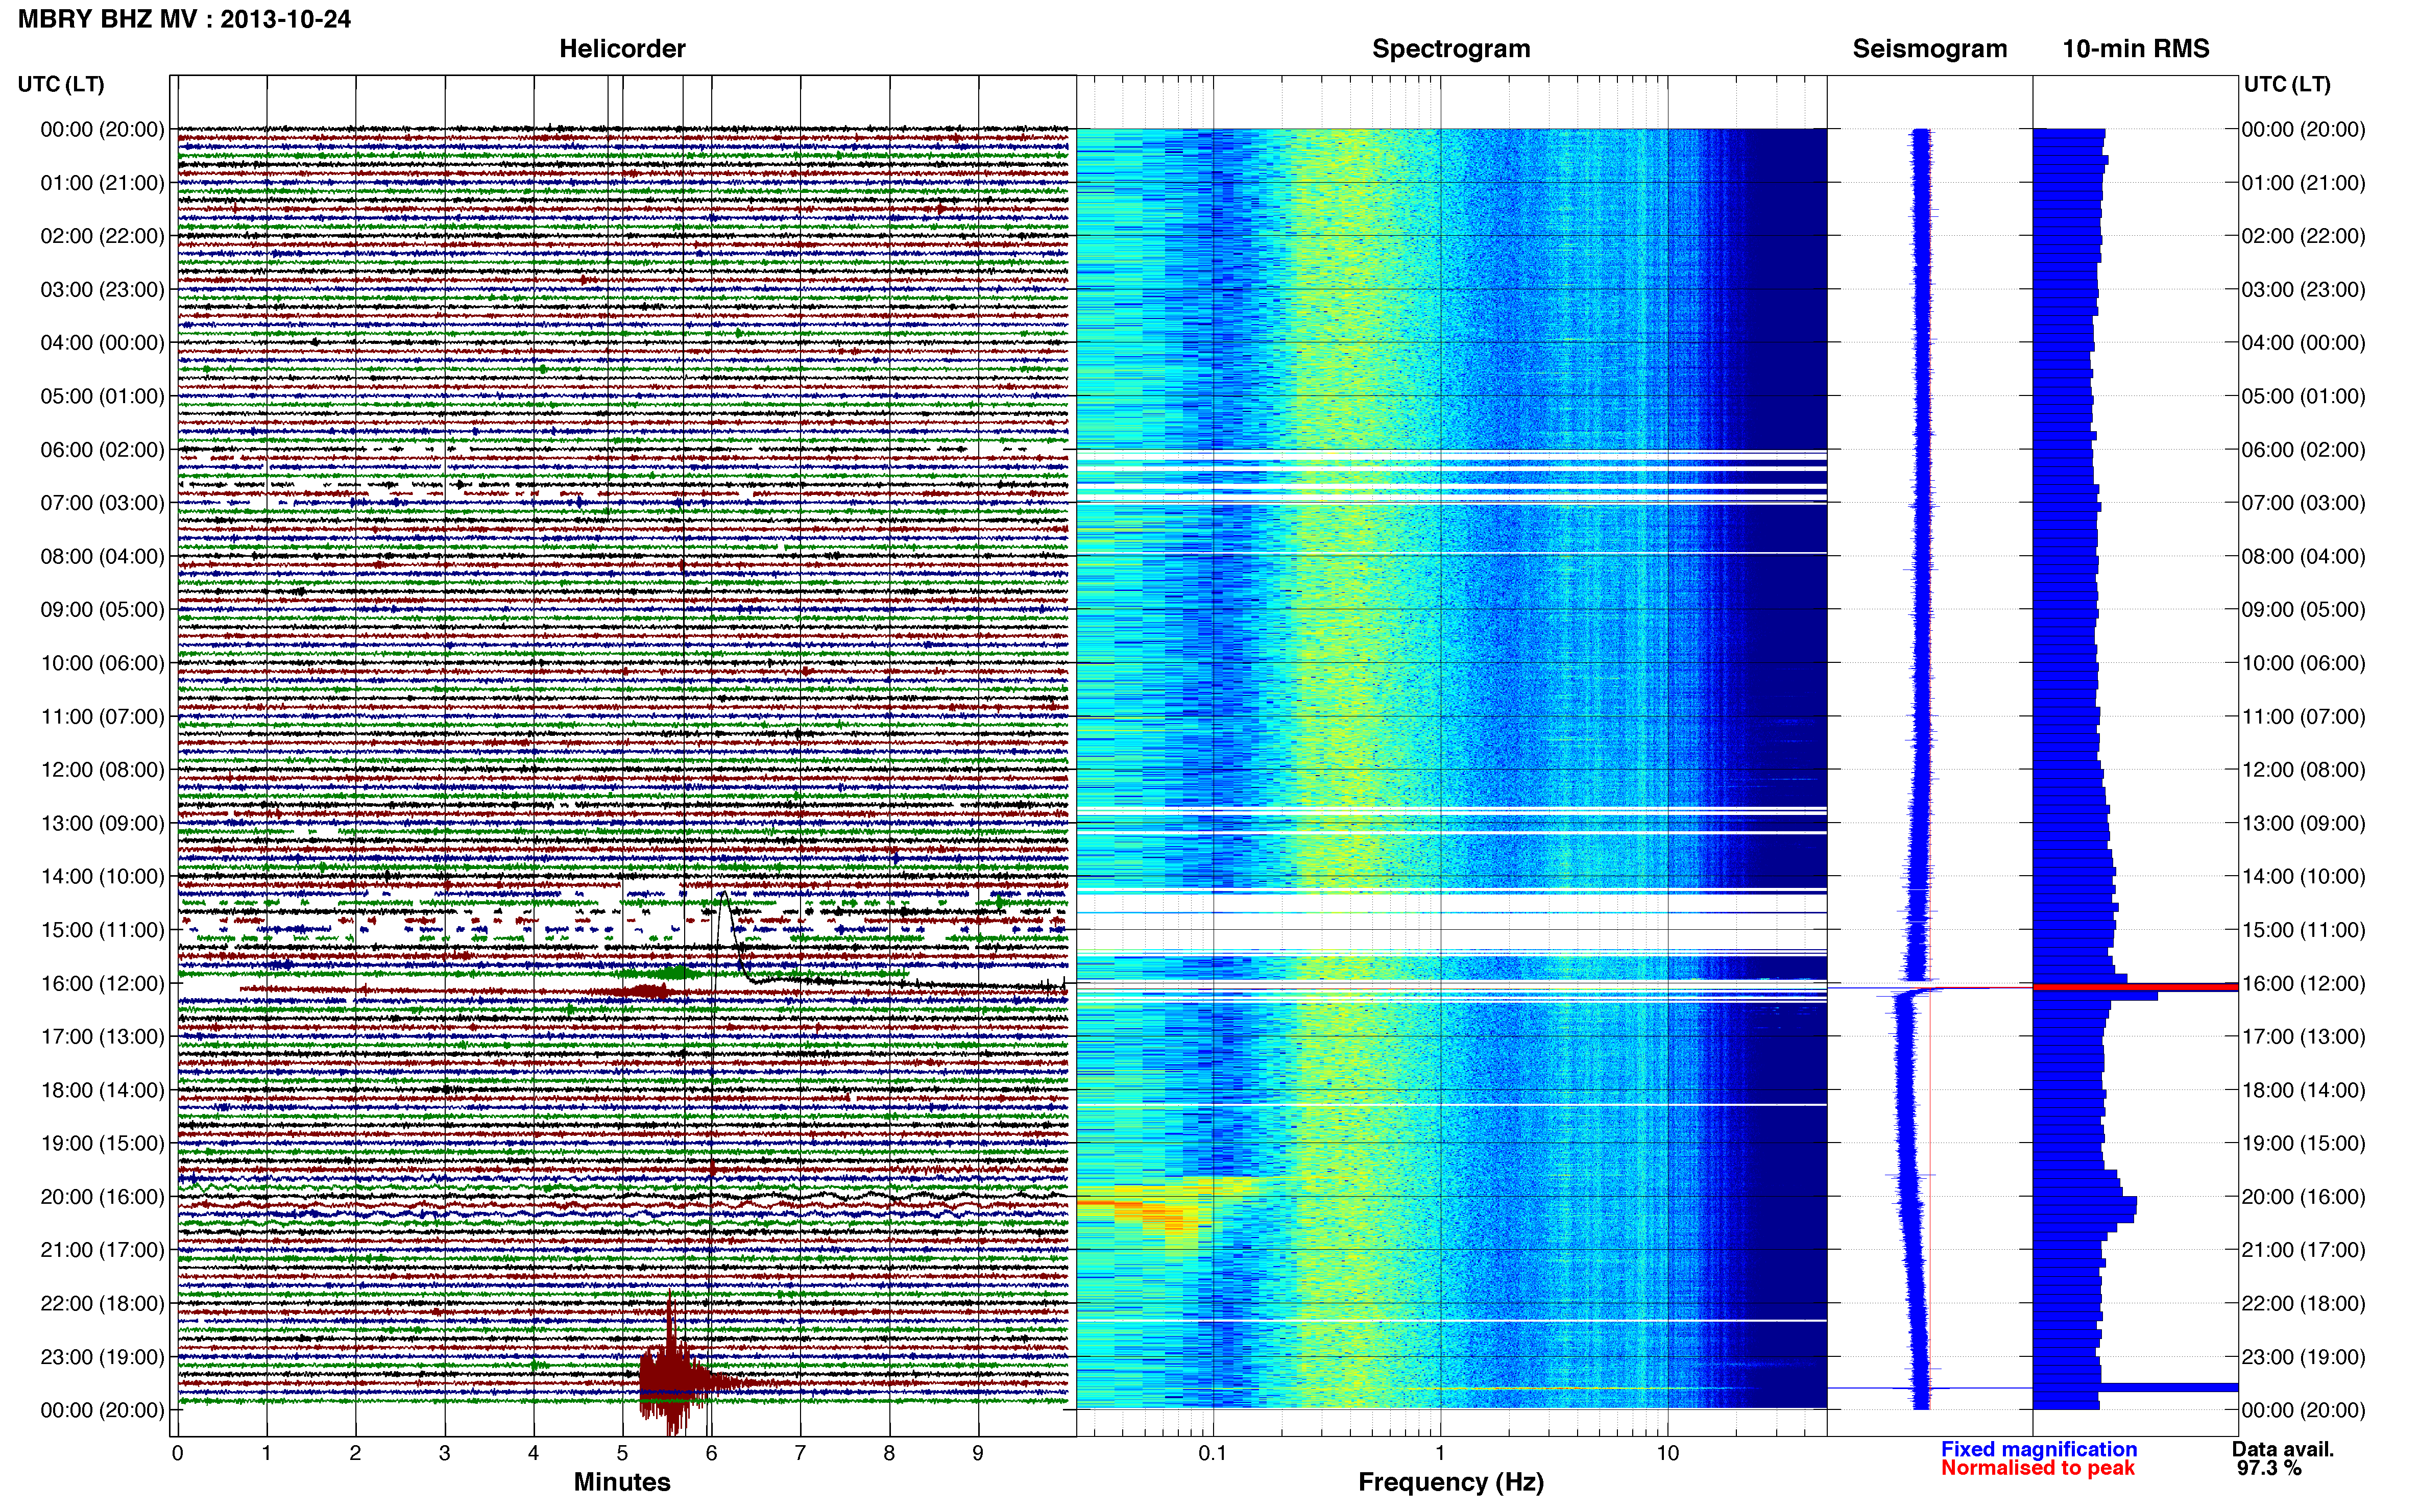Click left-axis time label '18:00 (14:00)'
Image resolution: width=2420 pixels, height=1512 pixels.
point(102,1091)
